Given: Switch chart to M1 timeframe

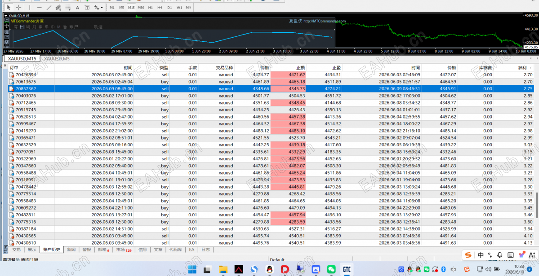Looking at the screenshot, I should [112, 7].
